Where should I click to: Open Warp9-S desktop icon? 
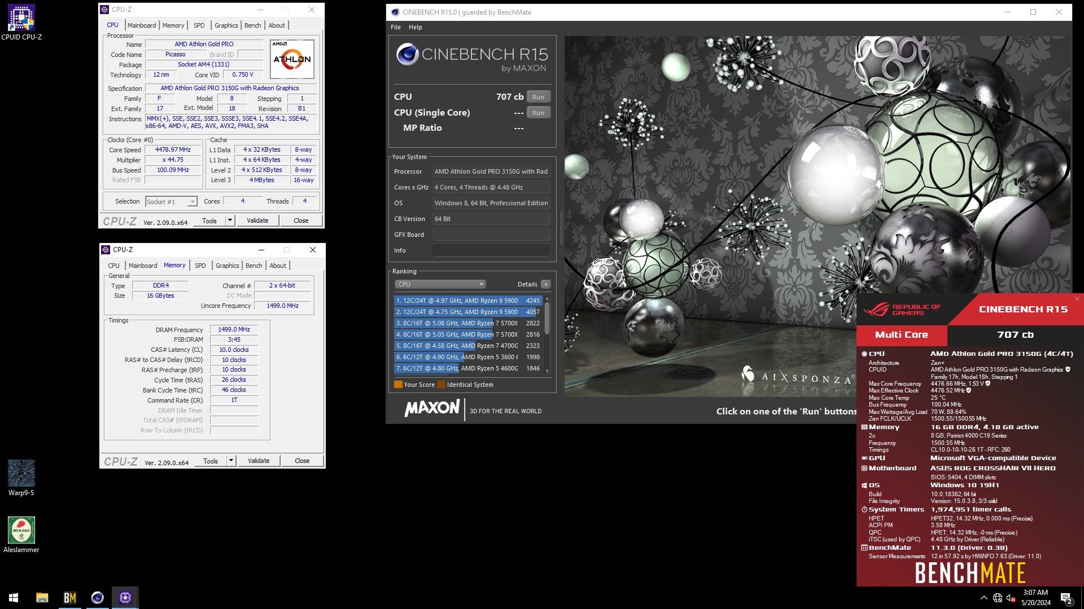pyautogui.click(x=21, y=478)
